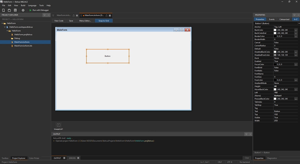Click the DisabledForeColor gray swatch
The image size is (300, 164).
[275, 55]
